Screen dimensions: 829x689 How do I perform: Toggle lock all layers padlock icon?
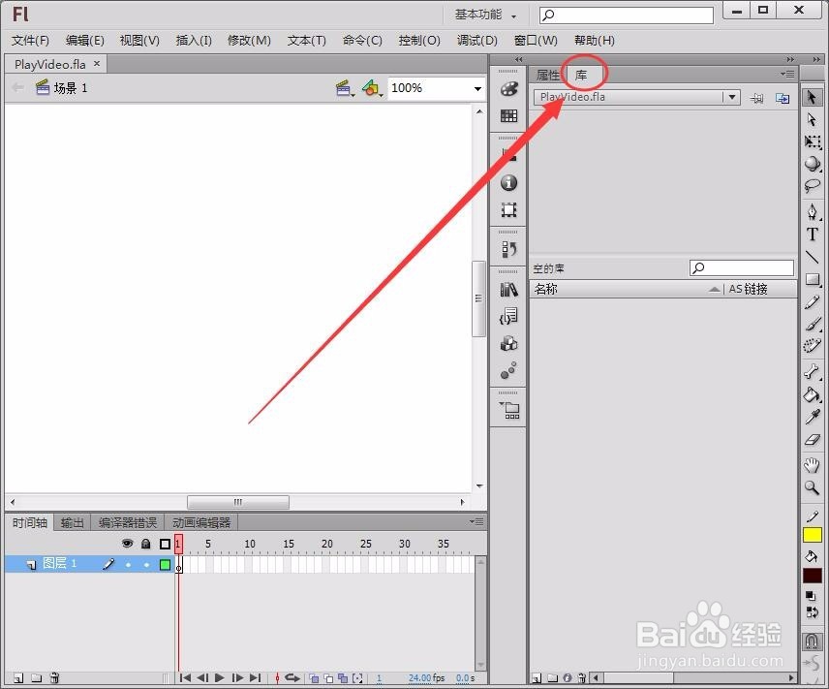coord(146,544)
